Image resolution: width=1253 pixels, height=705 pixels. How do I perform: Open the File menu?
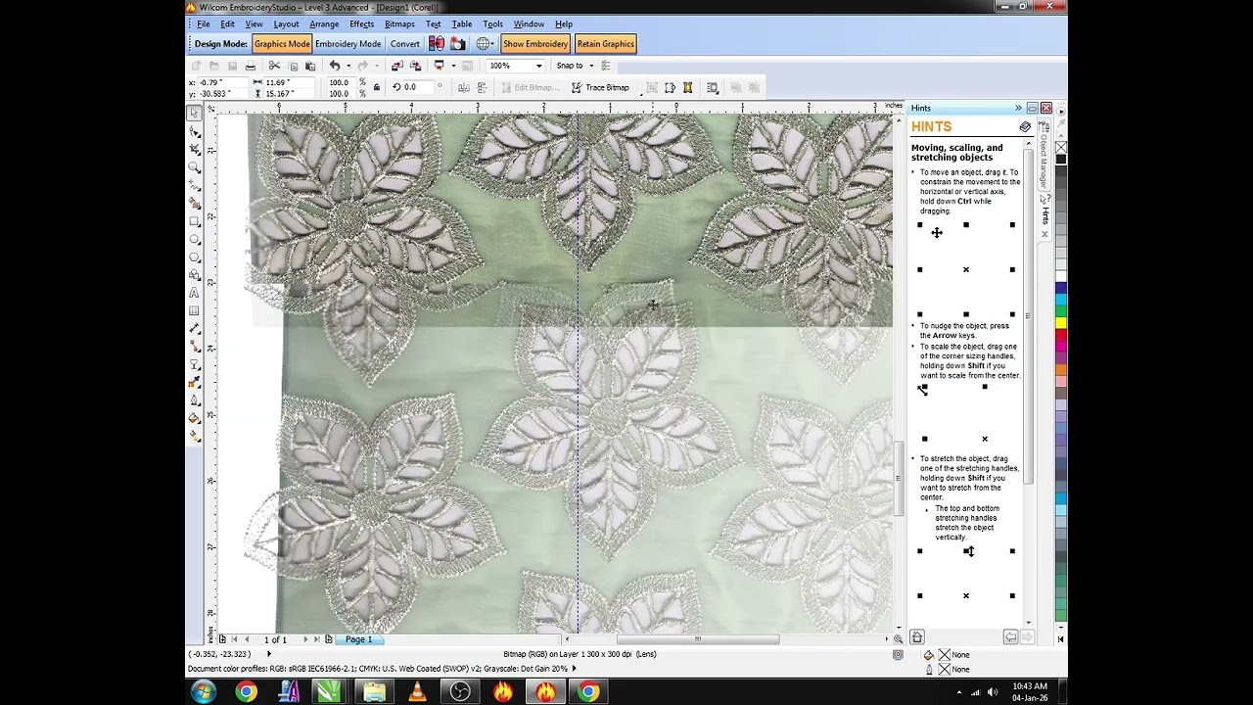coord(203,23)
